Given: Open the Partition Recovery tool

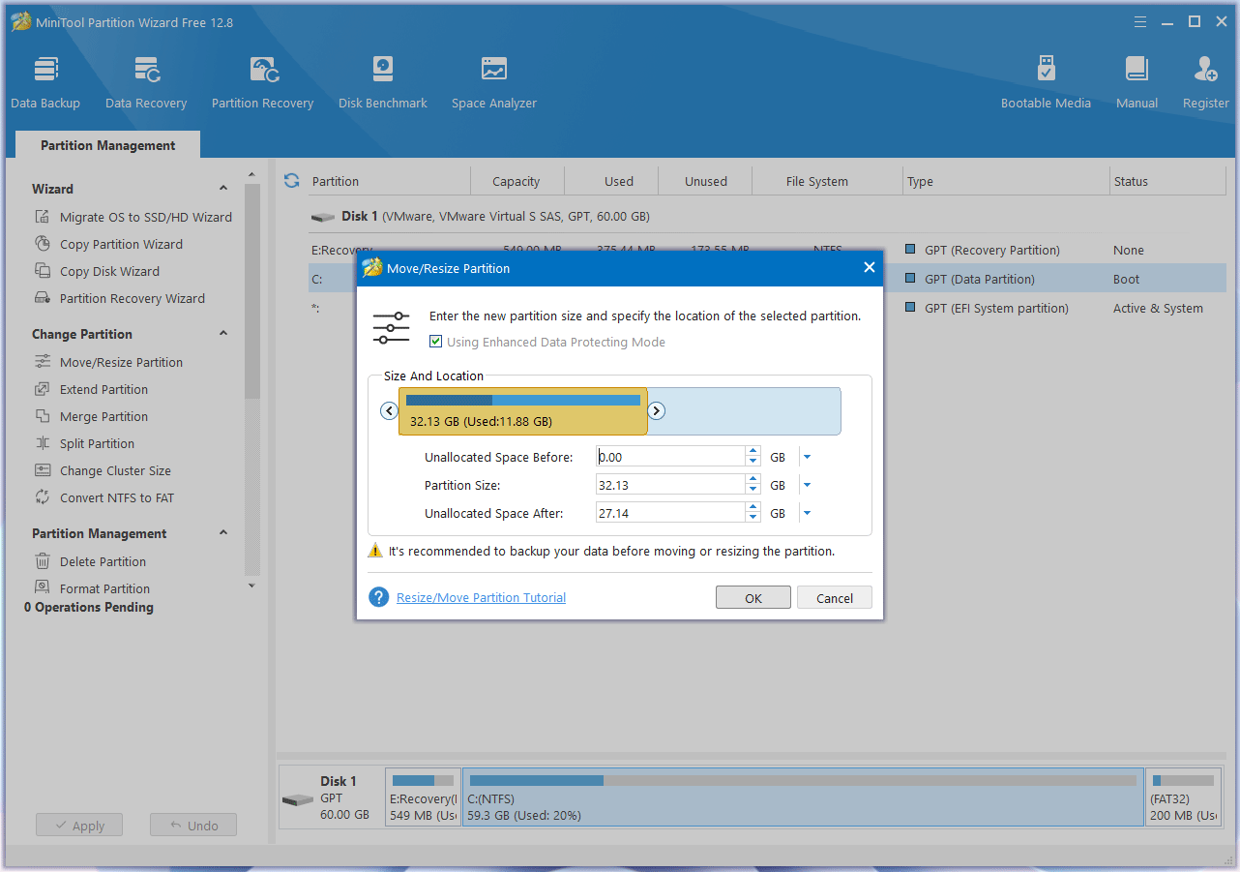Looking at the screenshot, I should pyautogui.click(x=262, y=81).
